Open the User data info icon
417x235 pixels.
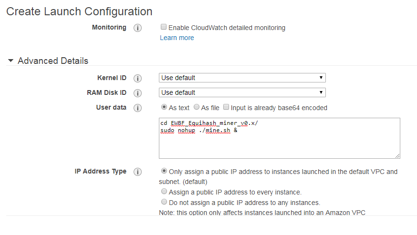point(137,108)
